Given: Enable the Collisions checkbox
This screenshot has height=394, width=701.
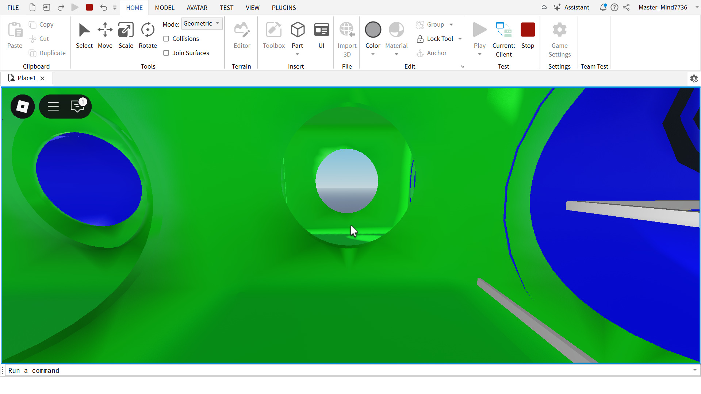Looking at the screenshot, I should pos(166,39).
